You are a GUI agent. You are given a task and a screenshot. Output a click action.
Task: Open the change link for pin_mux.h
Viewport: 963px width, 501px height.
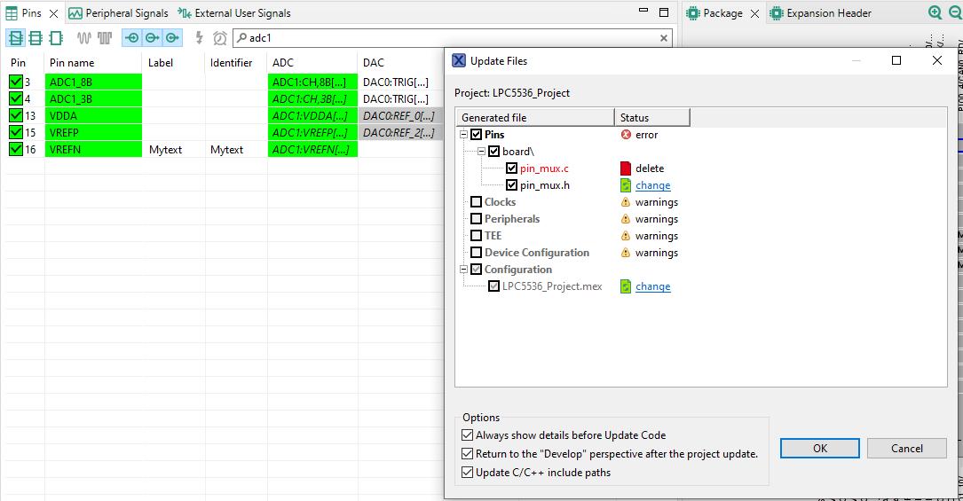pyautogui.click(x=653, y=185)
